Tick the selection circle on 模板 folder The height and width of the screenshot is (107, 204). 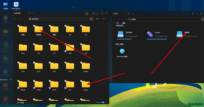[50, 26]
